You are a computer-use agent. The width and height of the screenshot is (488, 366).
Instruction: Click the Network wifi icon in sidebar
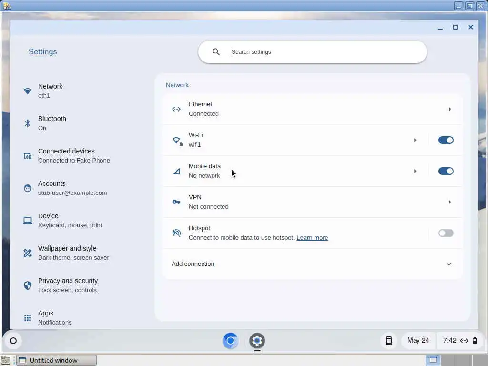point(27,91)
